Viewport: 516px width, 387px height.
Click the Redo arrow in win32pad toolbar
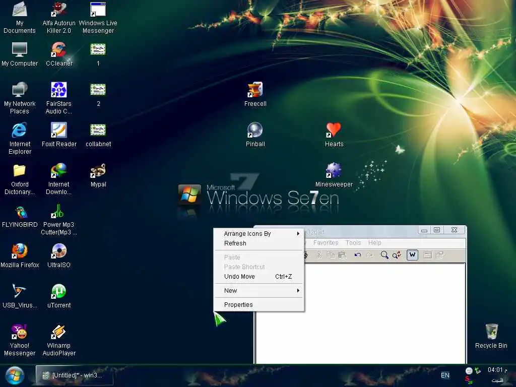(x=369, y=255)
